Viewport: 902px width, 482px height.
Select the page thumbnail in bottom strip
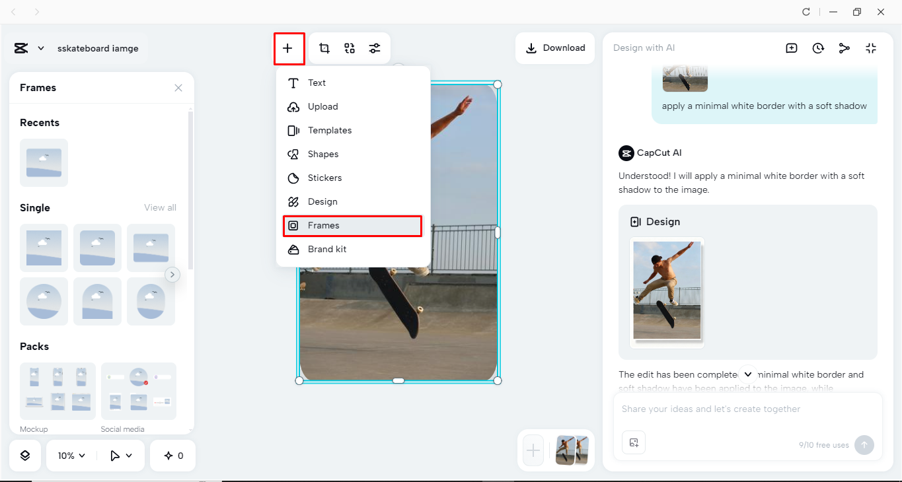(x=572, y=450)
